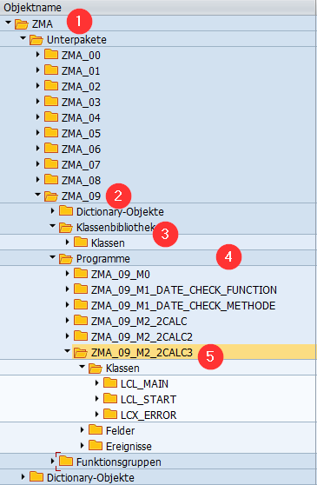317x485 pixels.
Task: Click the ZMA_02 folder icon
Action: pyautogui.click(x=51, y=86)
